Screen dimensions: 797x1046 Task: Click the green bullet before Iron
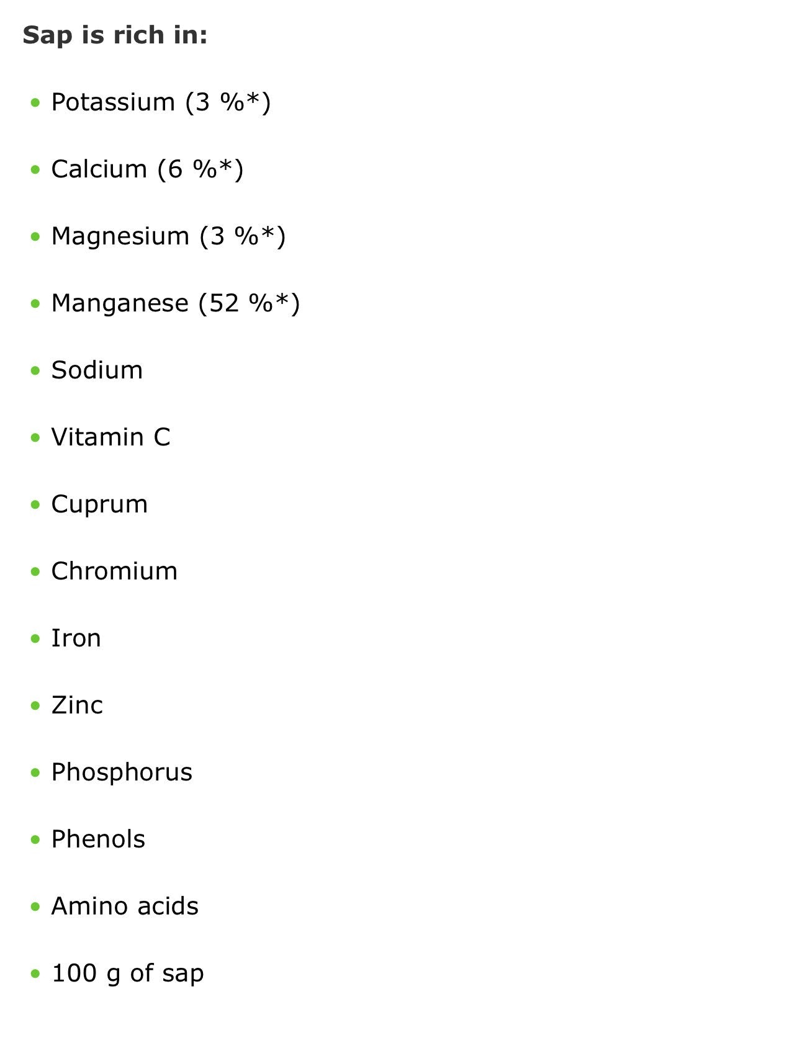(35, 638)
